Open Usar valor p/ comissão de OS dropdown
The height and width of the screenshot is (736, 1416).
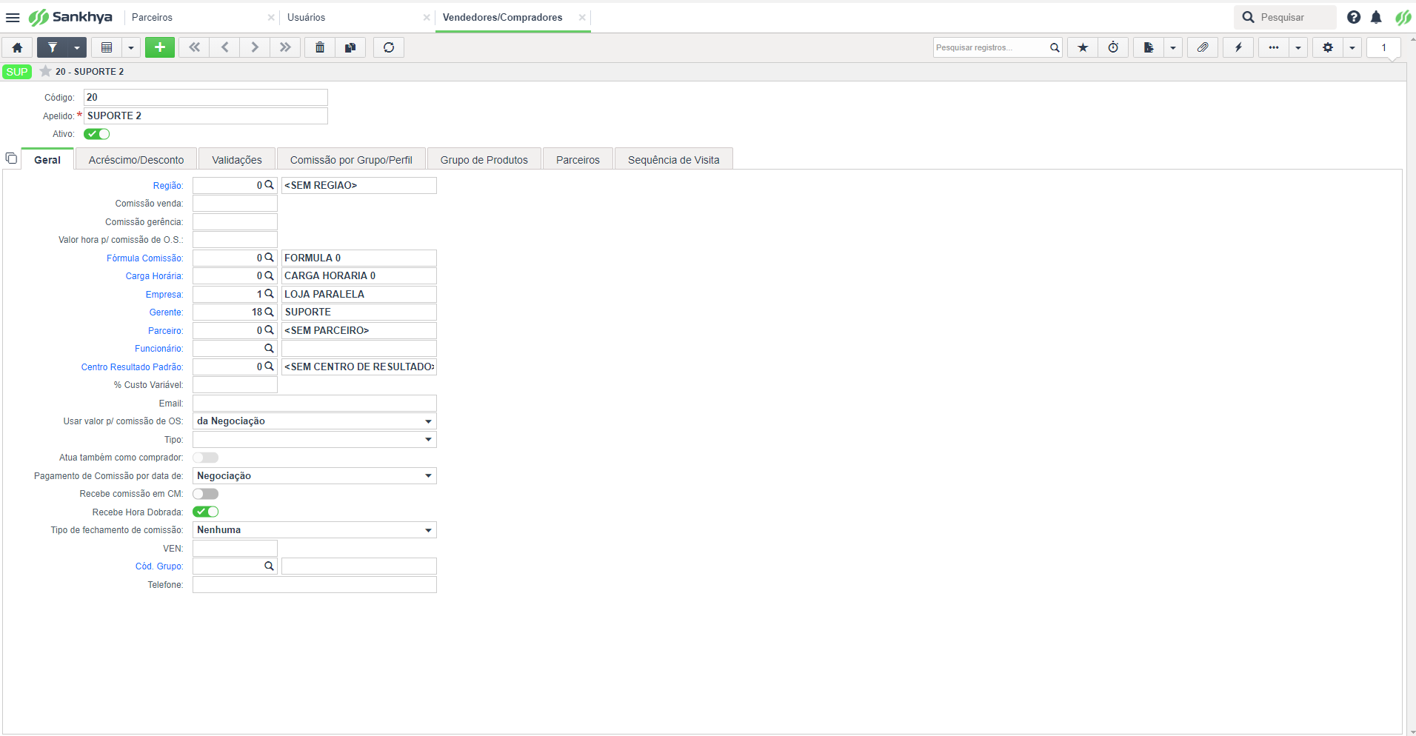(315, 421)
